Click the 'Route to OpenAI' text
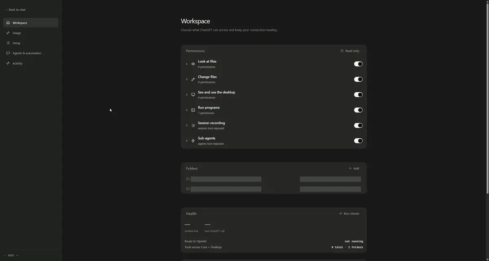Viewport: 489px width, 261px height. [x=196, y=241]
